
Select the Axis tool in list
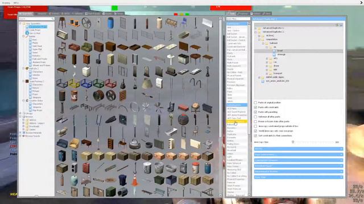point(237,27)
